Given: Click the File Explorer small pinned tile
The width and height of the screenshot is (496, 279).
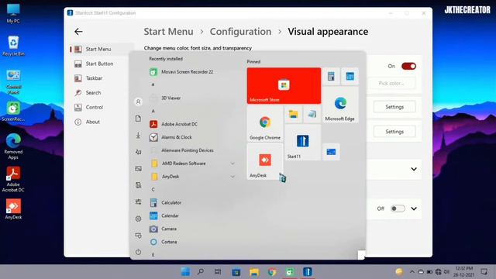Looking at the screenshot, I should (x=293, y=114).
